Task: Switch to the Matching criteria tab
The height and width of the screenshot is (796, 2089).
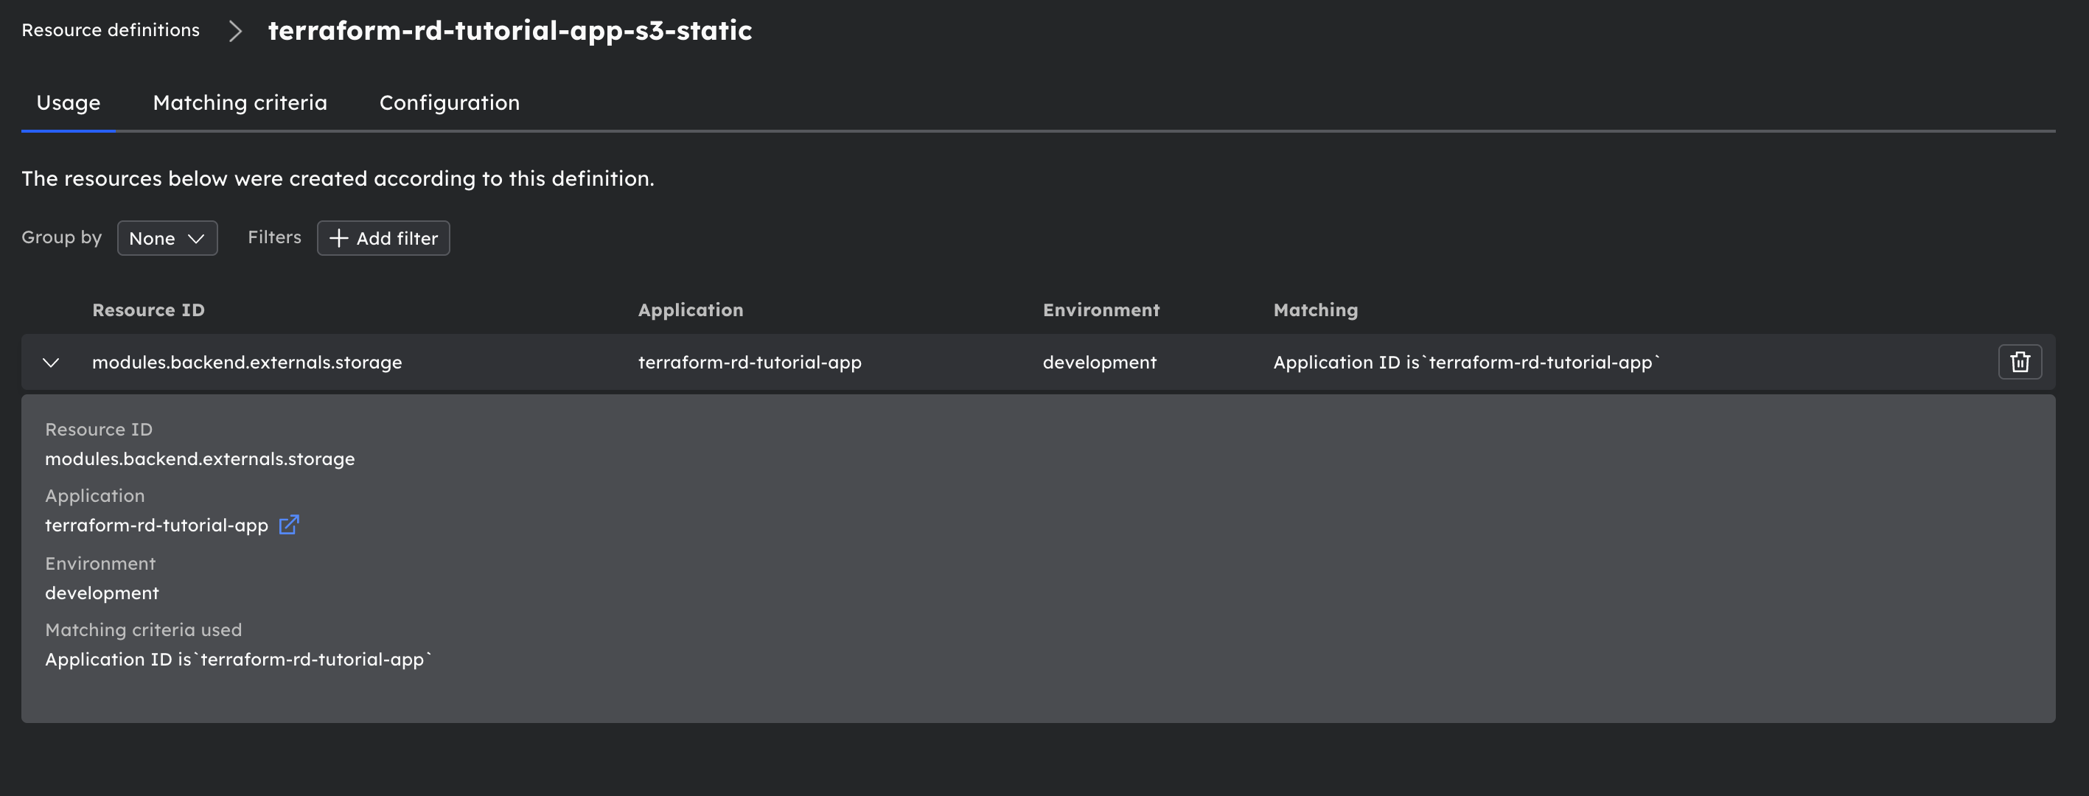Action: [x=240, y=103]
